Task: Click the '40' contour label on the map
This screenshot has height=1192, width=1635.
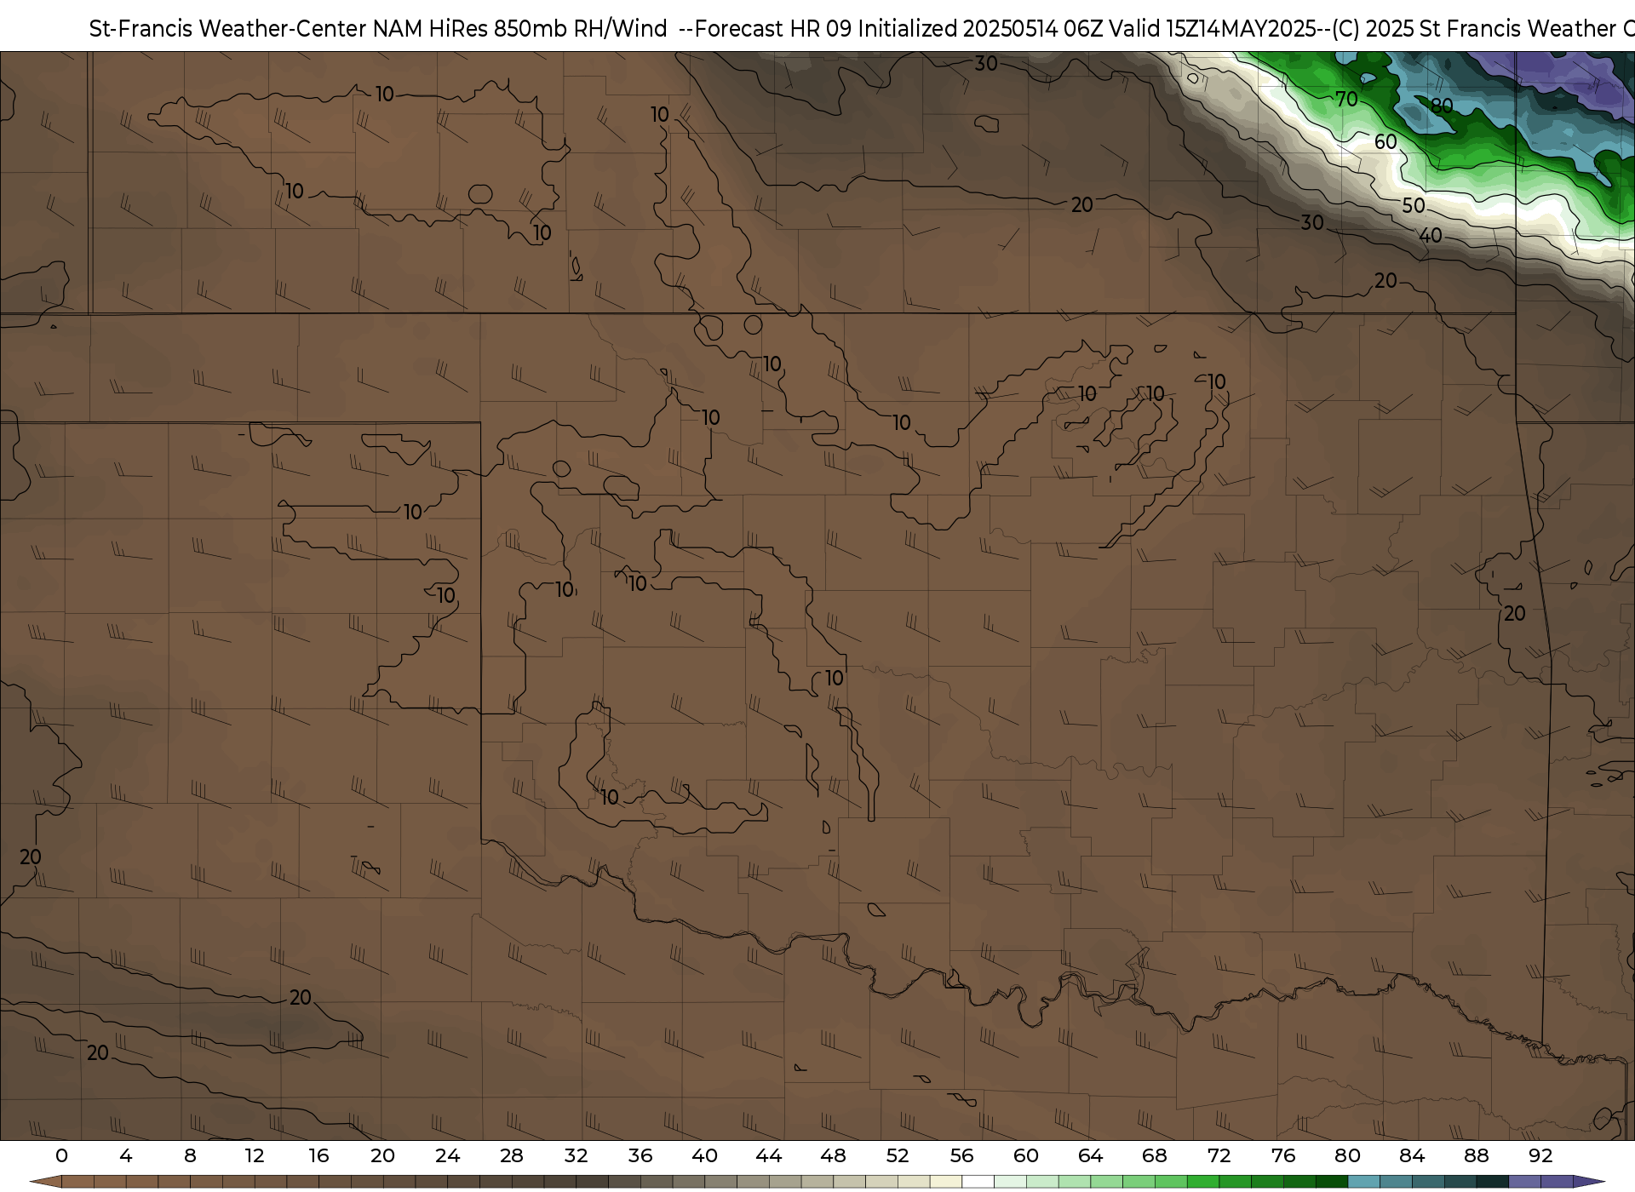Action: [1431, 235]
